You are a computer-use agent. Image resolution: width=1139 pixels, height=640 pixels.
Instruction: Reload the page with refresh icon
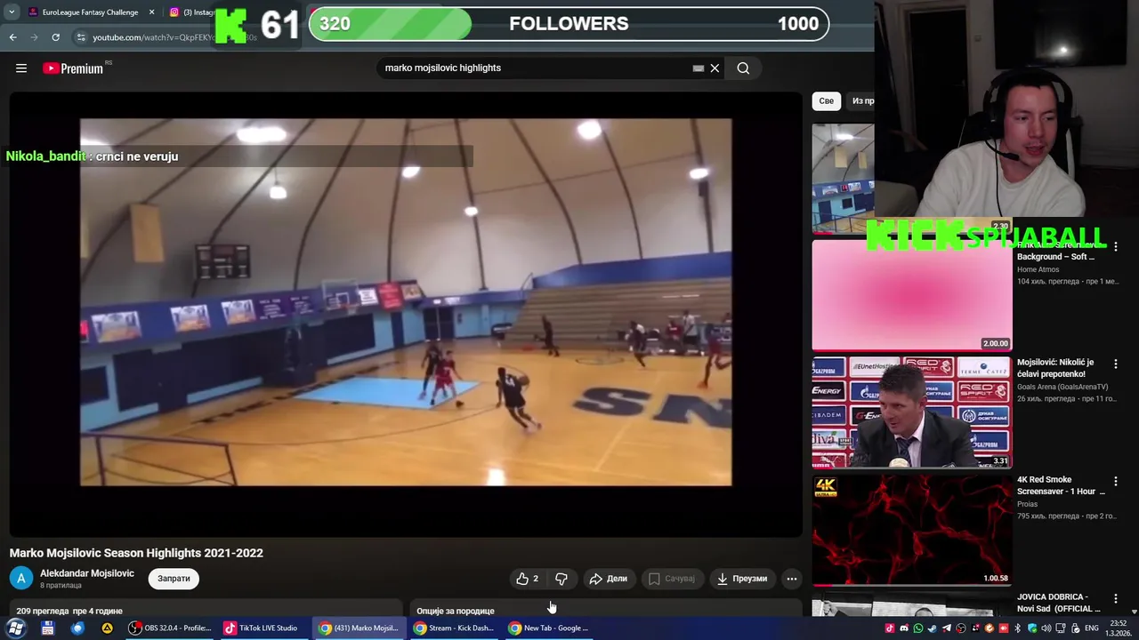click(55, 37)
